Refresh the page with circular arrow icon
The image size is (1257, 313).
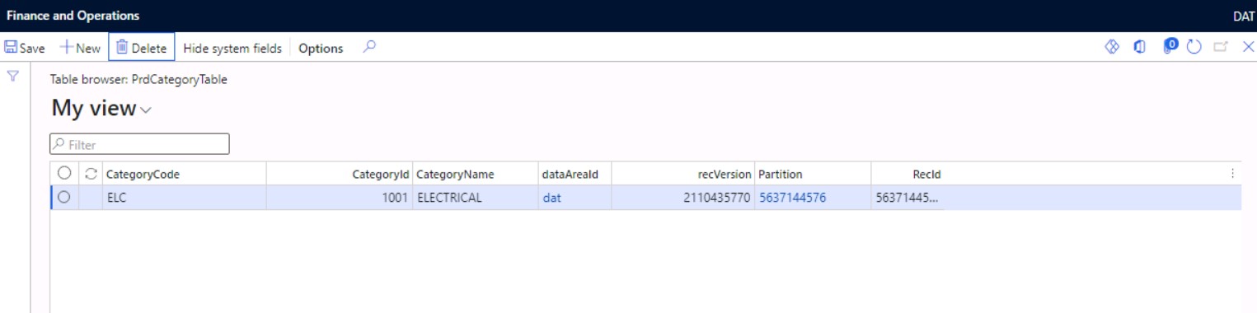(x=1194, y=48)
